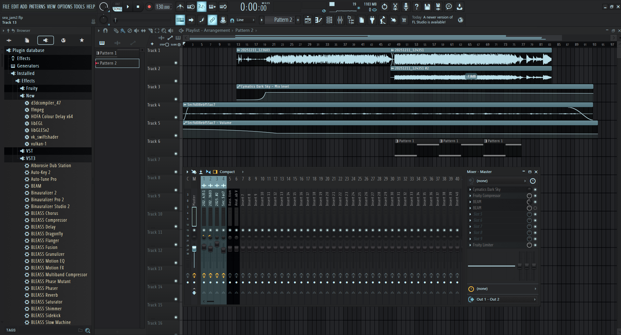Enable wait for input before recording
Viewport: 621px width, 335px height.
[x=191, y=6]
